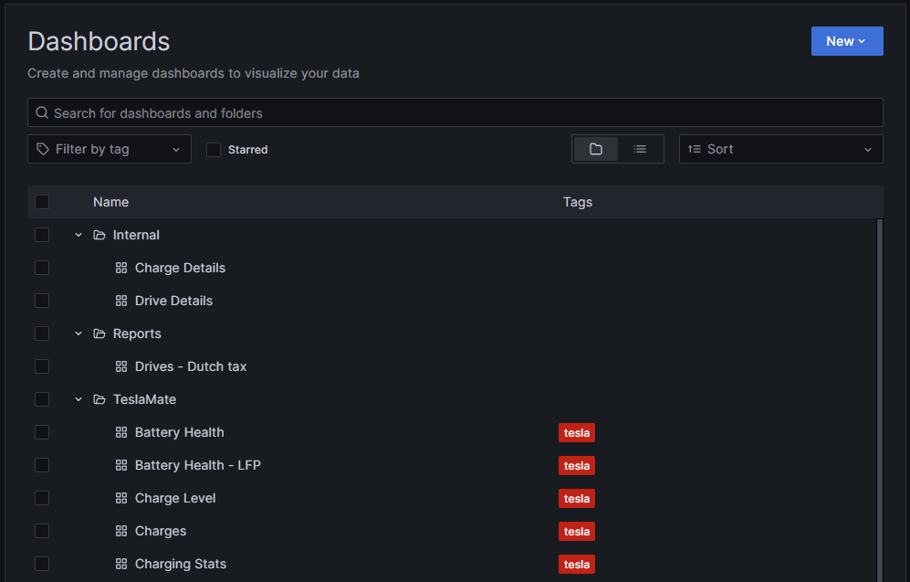Click the sort order icon in Sort box
This screenshot has height=582, width=910.
tap(694, 149)
